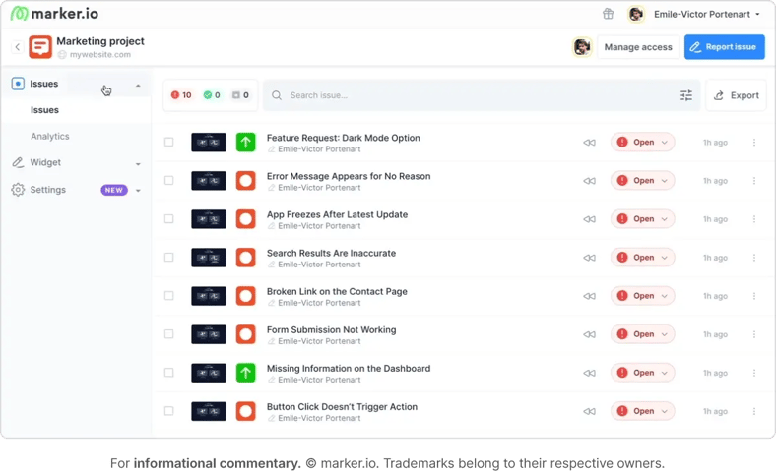Viewport: 776px width, 471px height.
Task: Click the rewind icon on Broken Link row
Action: point(589,296)
